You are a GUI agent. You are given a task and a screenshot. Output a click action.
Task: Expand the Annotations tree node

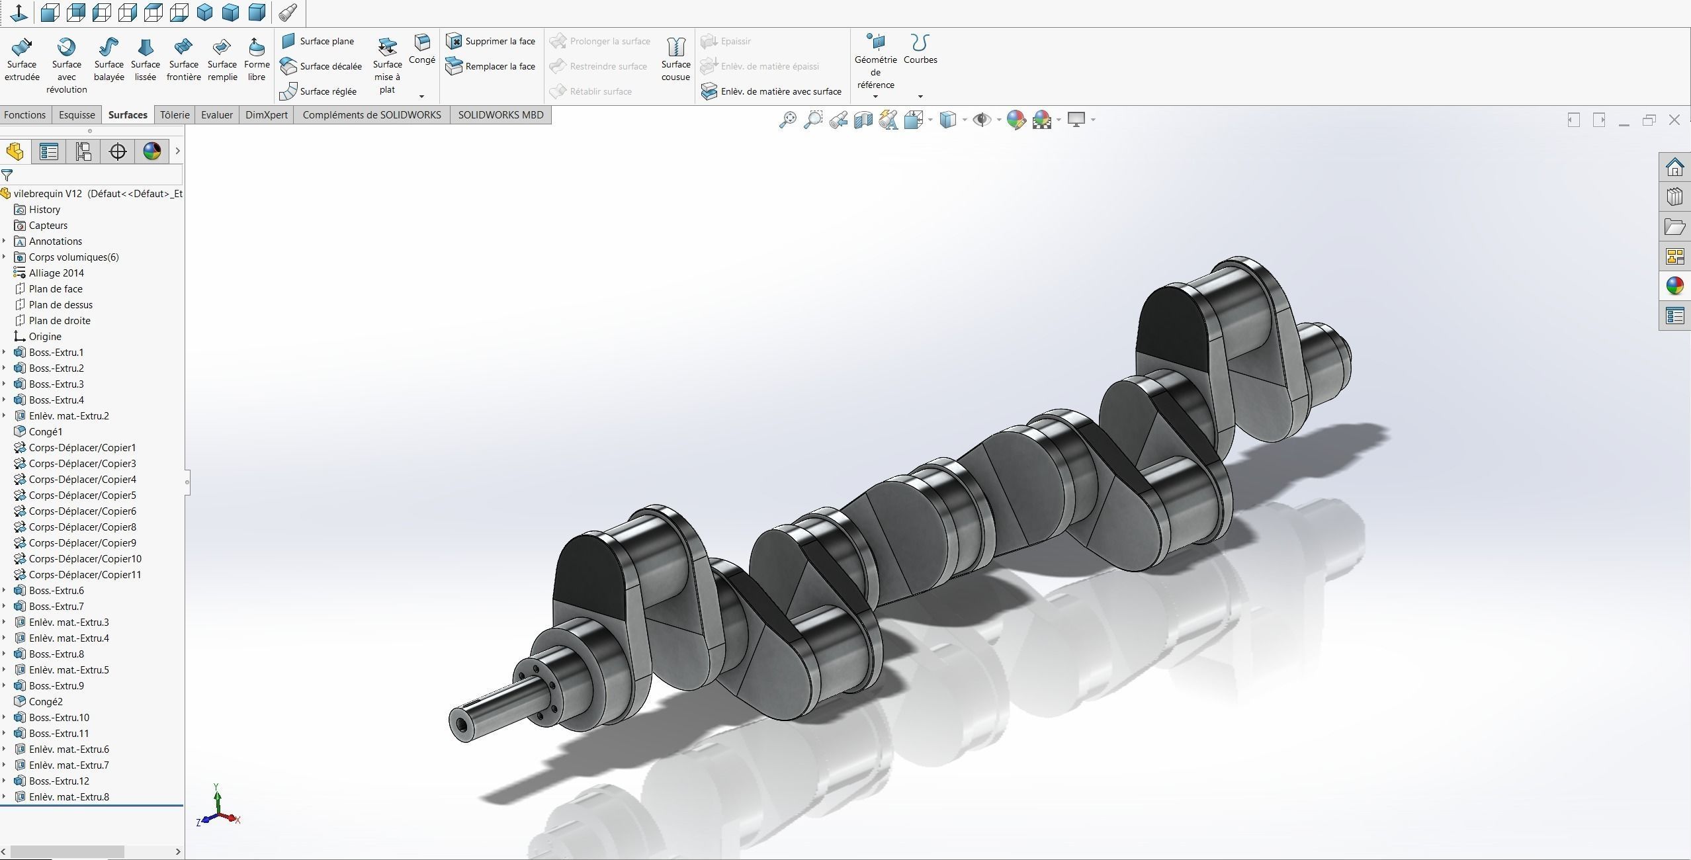click(6, 241)
